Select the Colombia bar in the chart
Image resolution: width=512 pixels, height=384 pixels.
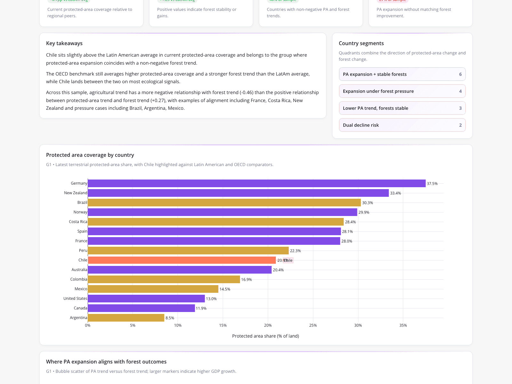click(164, 279)
